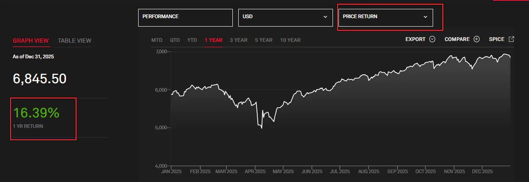Select the YTD time range
This screenshot has height=182, width=529.
[192, 40]
